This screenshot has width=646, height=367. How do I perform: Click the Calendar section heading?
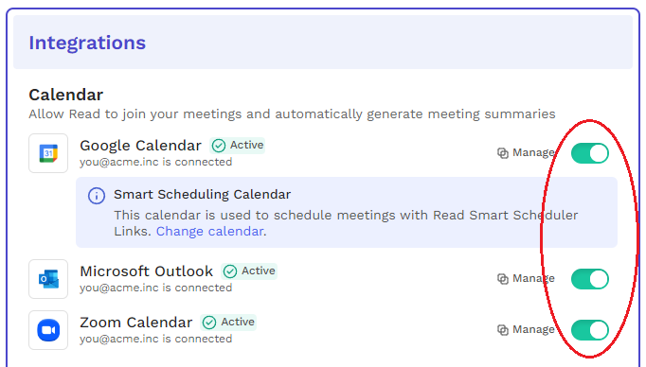[x=66, y=95]
